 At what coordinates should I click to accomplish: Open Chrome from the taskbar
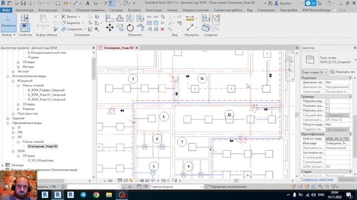click(x=96, y=195)
